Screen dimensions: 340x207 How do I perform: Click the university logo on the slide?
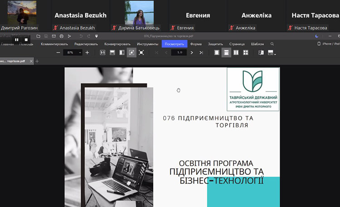point(253,89)
